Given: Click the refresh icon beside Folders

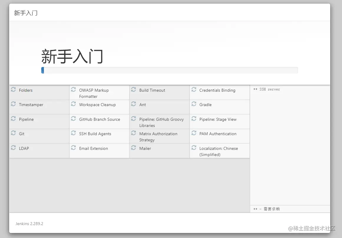Looking at the screenshot, I should tap(13, 89).
